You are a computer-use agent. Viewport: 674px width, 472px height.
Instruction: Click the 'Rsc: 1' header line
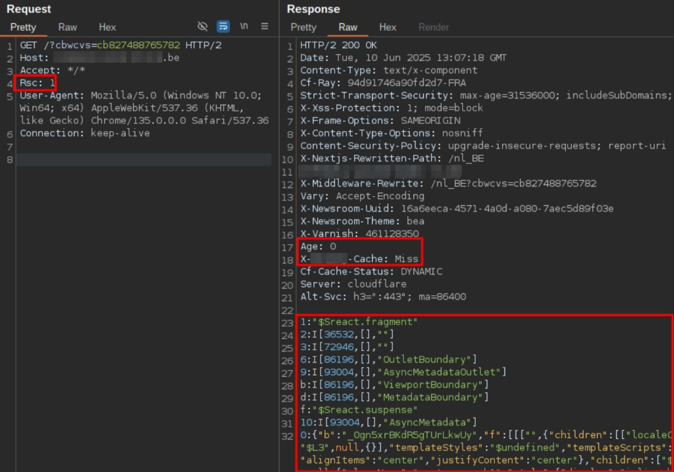click(37, 83)
